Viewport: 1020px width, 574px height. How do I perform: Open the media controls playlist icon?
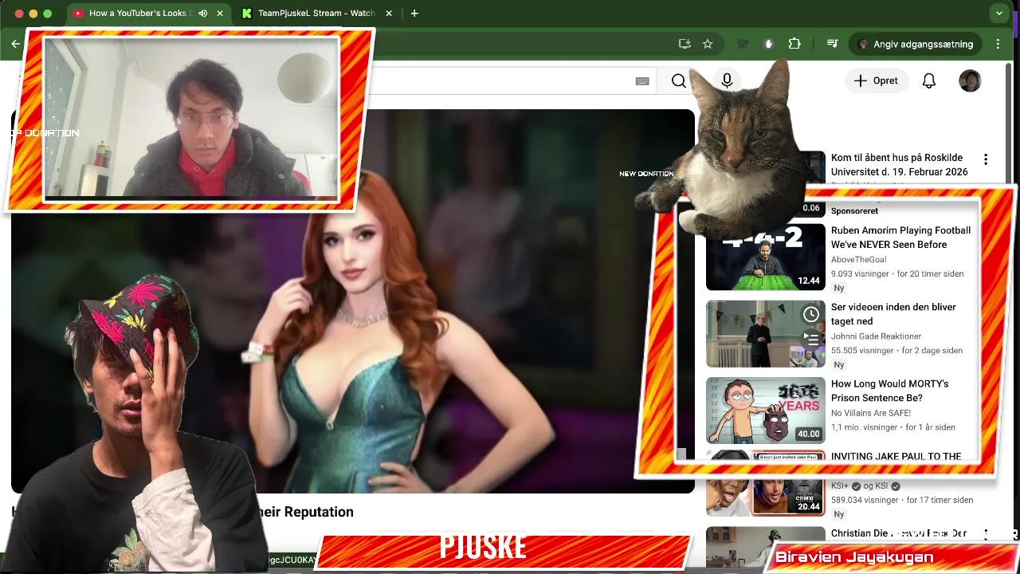tap(832, 44)
